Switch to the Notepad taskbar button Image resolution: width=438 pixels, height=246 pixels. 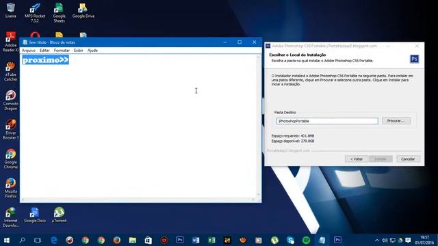tap(322, 240)
